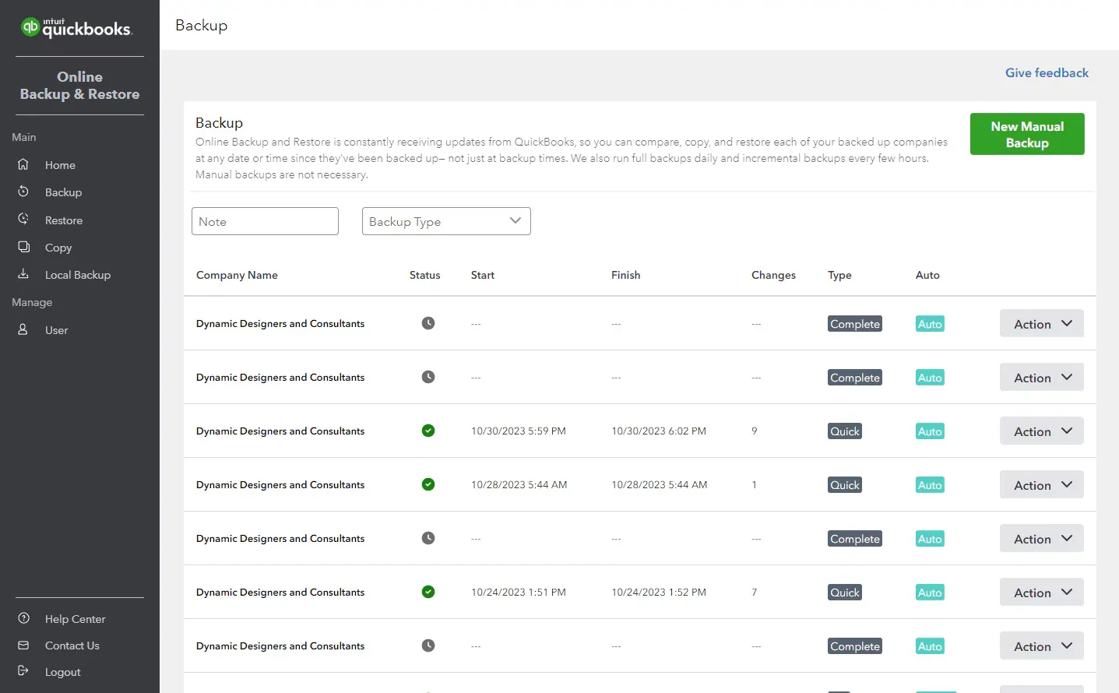Screen dimensions: 1119x693
Task: Go to the Restore page
Action: click(64, 220)
